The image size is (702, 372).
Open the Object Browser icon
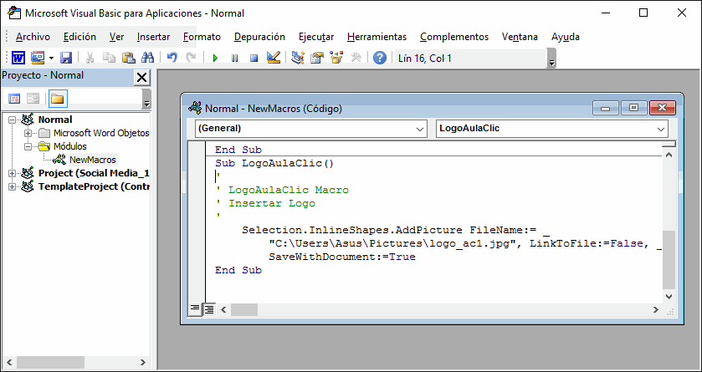tap(336, 58)
